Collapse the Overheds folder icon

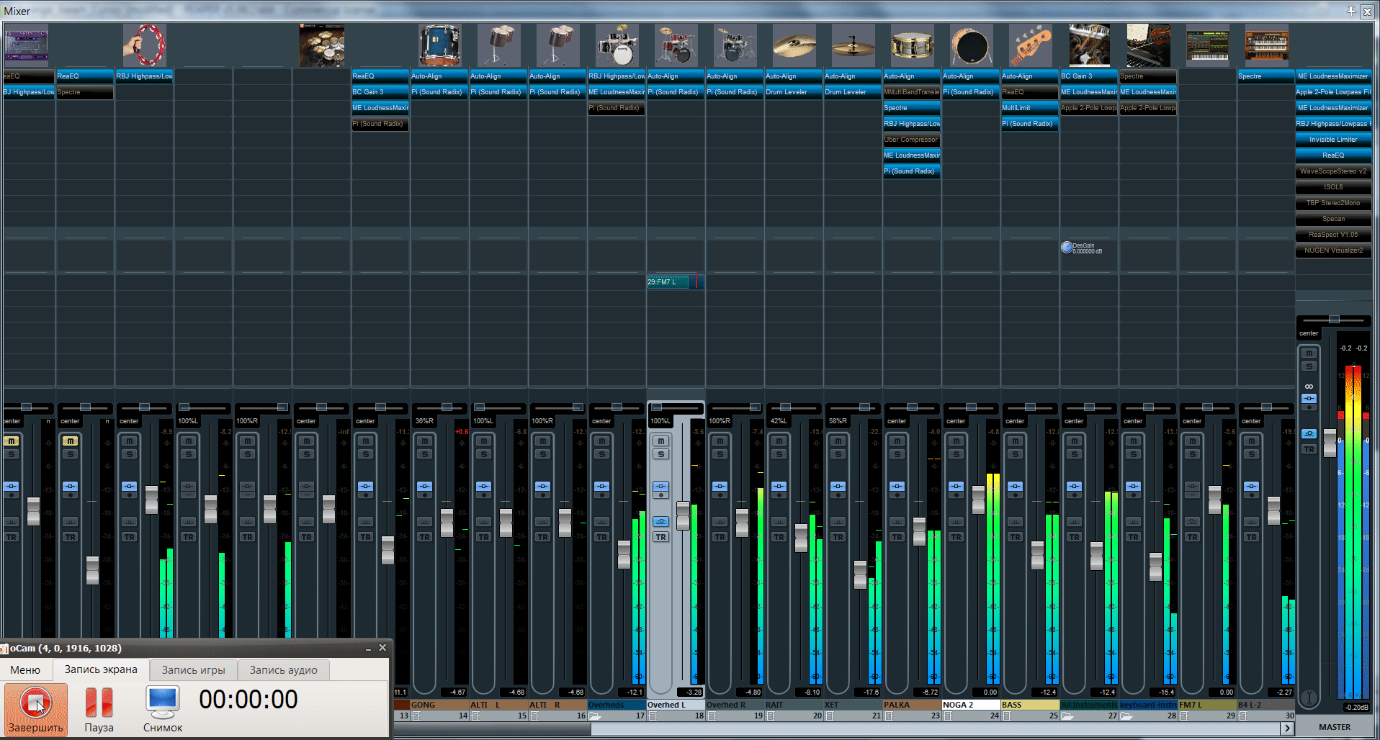[595, 716]
